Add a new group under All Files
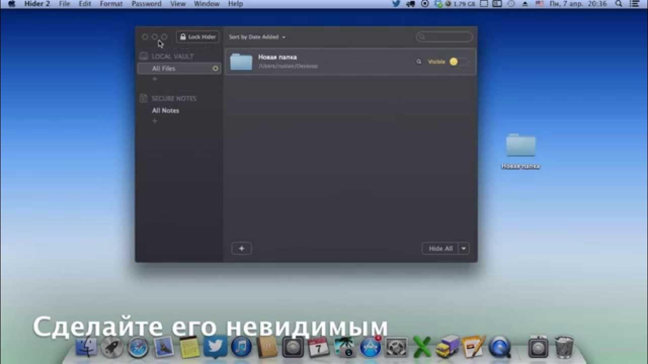Screen dimensions: 648x364 [x=155, y=79]
